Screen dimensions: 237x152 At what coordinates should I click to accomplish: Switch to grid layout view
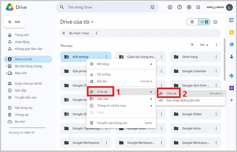coord(204,22)
